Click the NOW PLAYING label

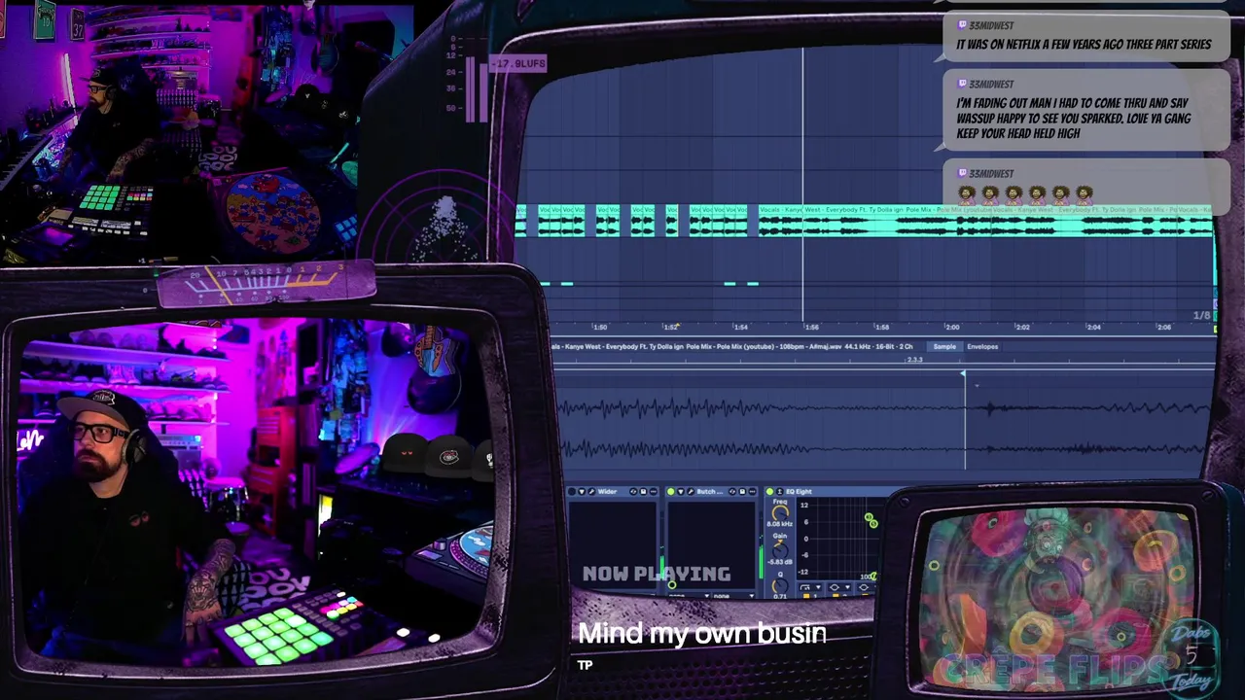(657, 574)
